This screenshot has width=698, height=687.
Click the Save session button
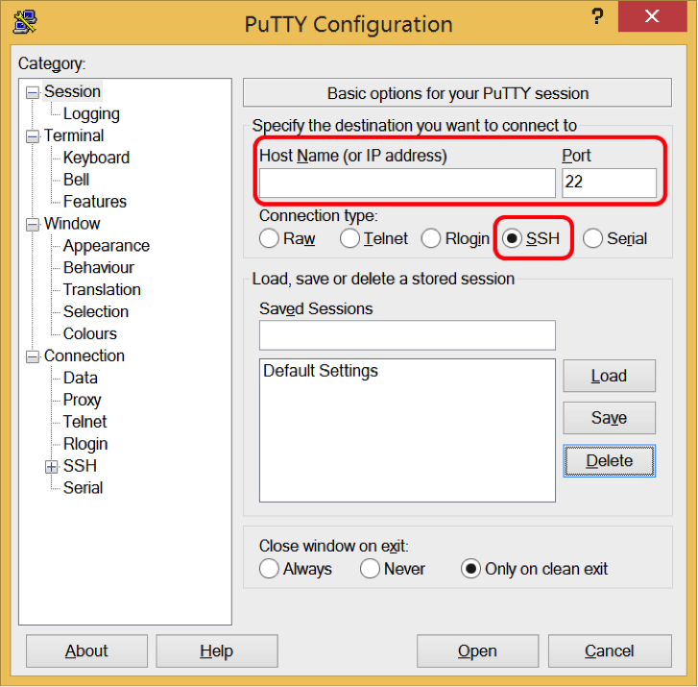(x=609, y=418)
